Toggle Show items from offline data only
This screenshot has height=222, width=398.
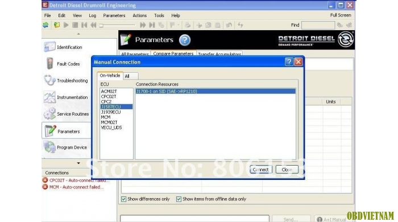(179, 199)
